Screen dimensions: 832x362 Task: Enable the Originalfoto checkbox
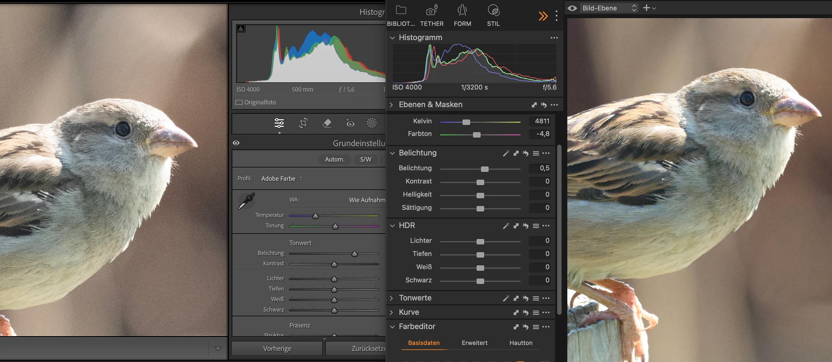click(x=239, y=102)
